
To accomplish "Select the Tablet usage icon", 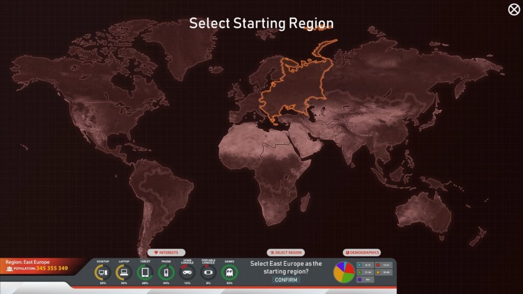I will pos(145,272).
